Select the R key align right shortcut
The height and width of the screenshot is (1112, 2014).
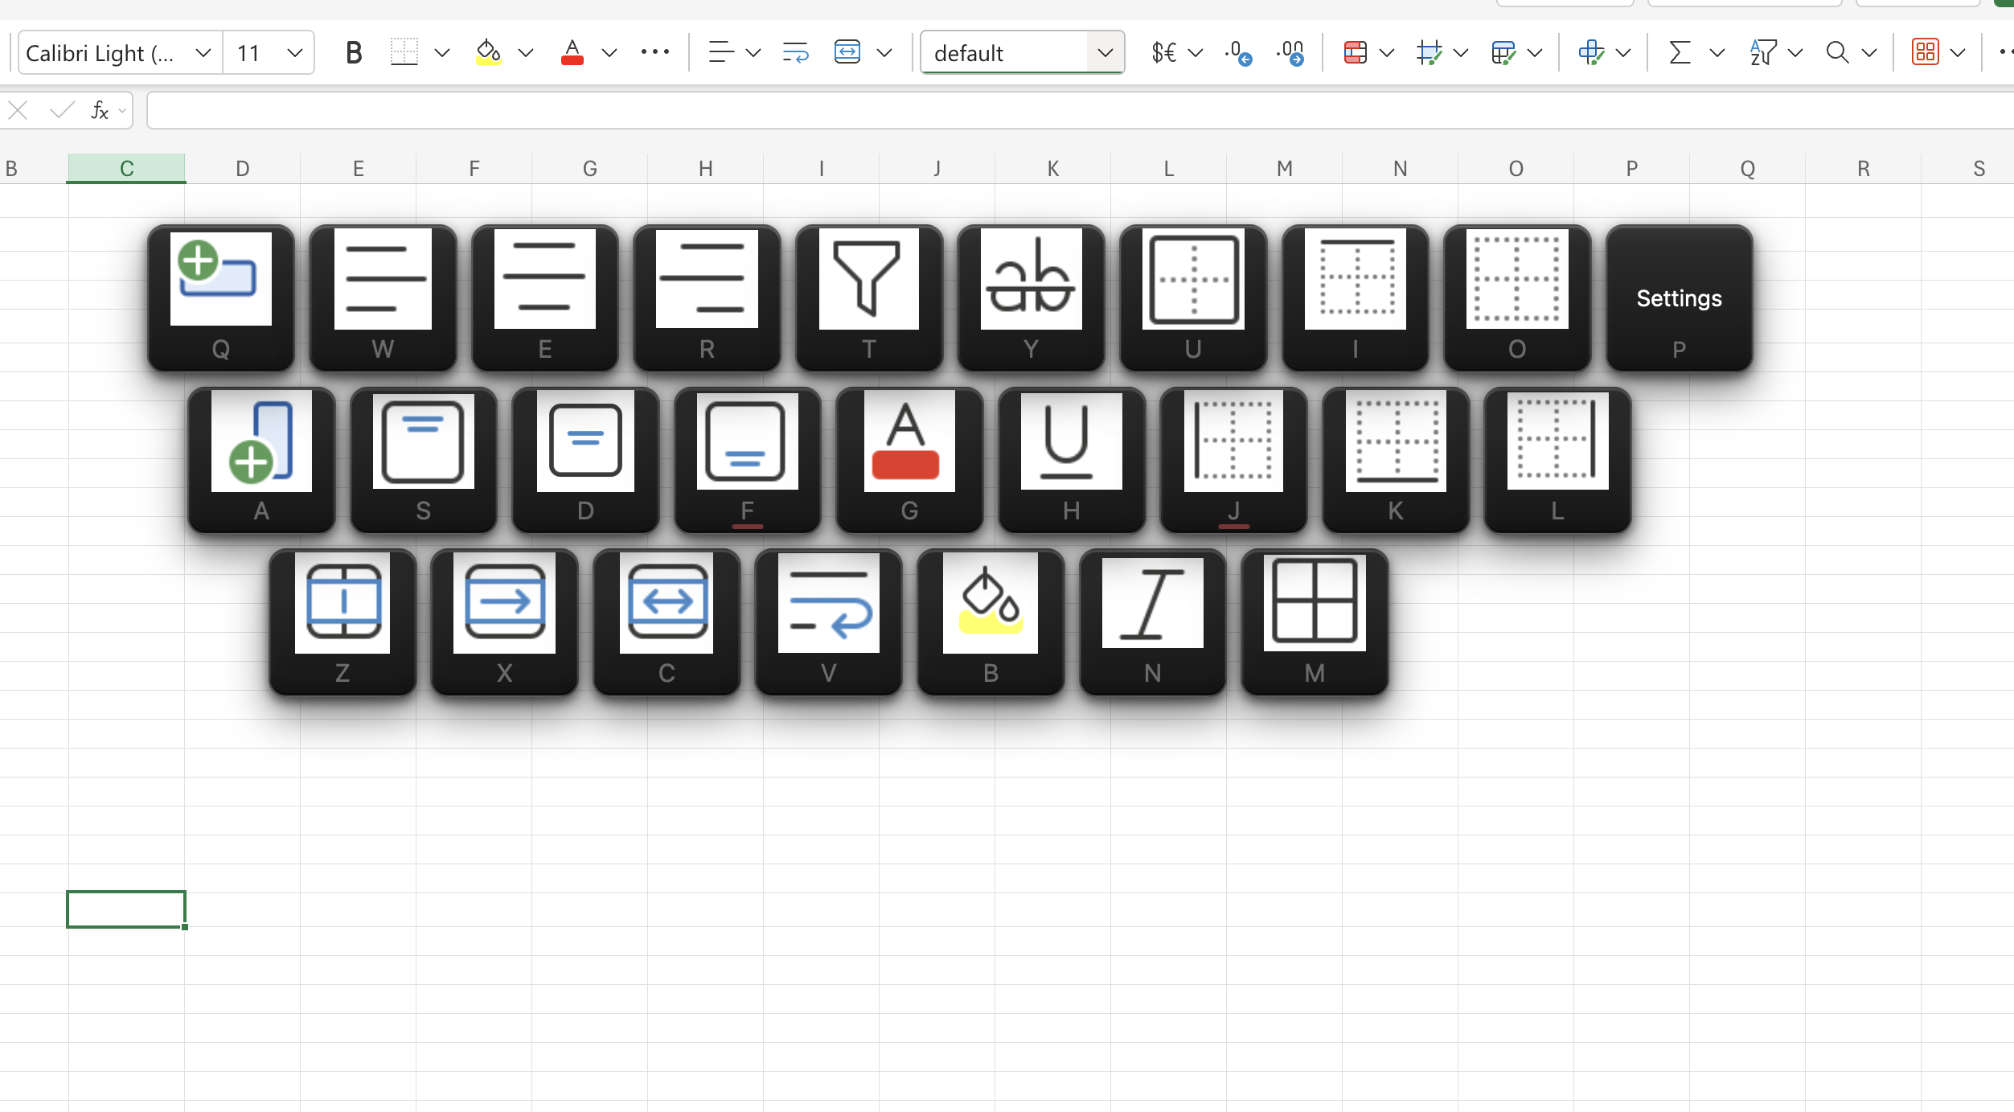coord(707,298)
